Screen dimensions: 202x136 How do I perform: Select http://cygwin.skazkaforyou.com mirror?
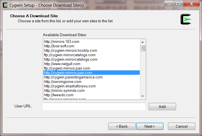click(x=92, y=86)
